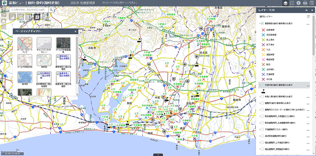Close the Basemap Gallery panel
This screenshot has width=316, height=156.
(75, 31)
